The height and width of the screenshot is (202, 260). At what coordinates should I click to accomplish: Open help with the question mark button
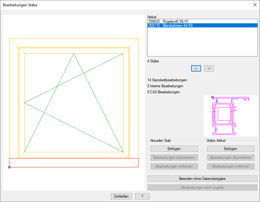[142, 196]
